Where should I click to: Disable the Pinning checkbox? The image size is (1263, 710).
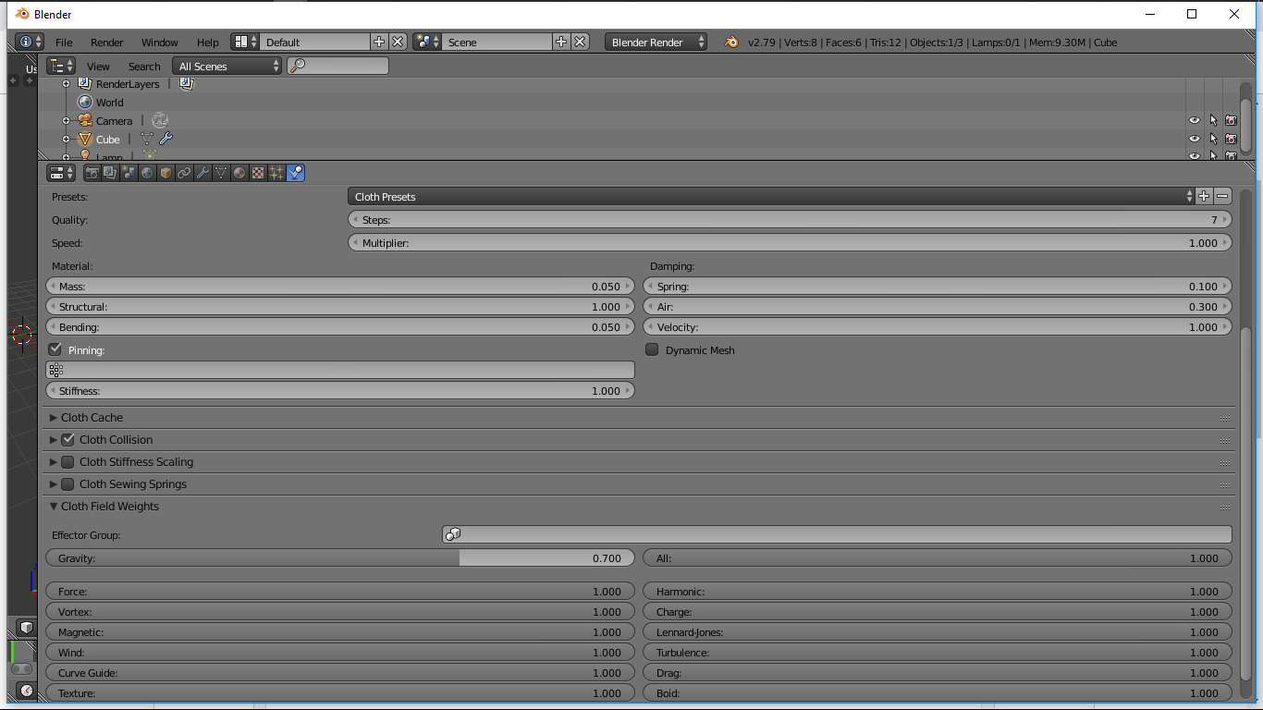[x=55, y=349]
